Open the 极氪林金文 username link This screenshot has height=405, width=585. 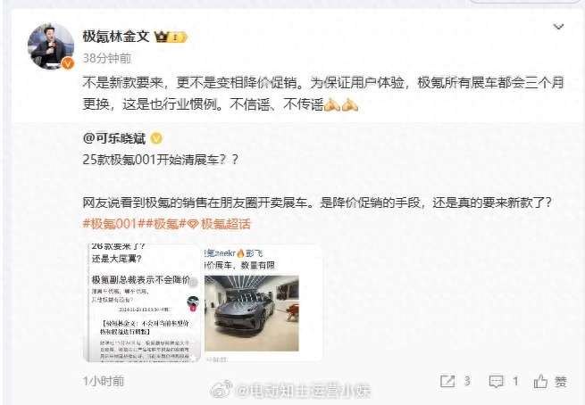[x=116, y=37]
